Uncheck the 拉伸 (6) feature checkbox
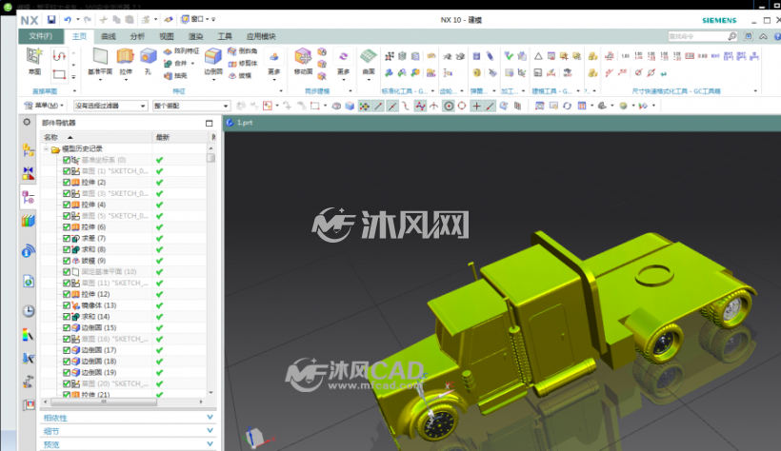 [x=67, y=227]
